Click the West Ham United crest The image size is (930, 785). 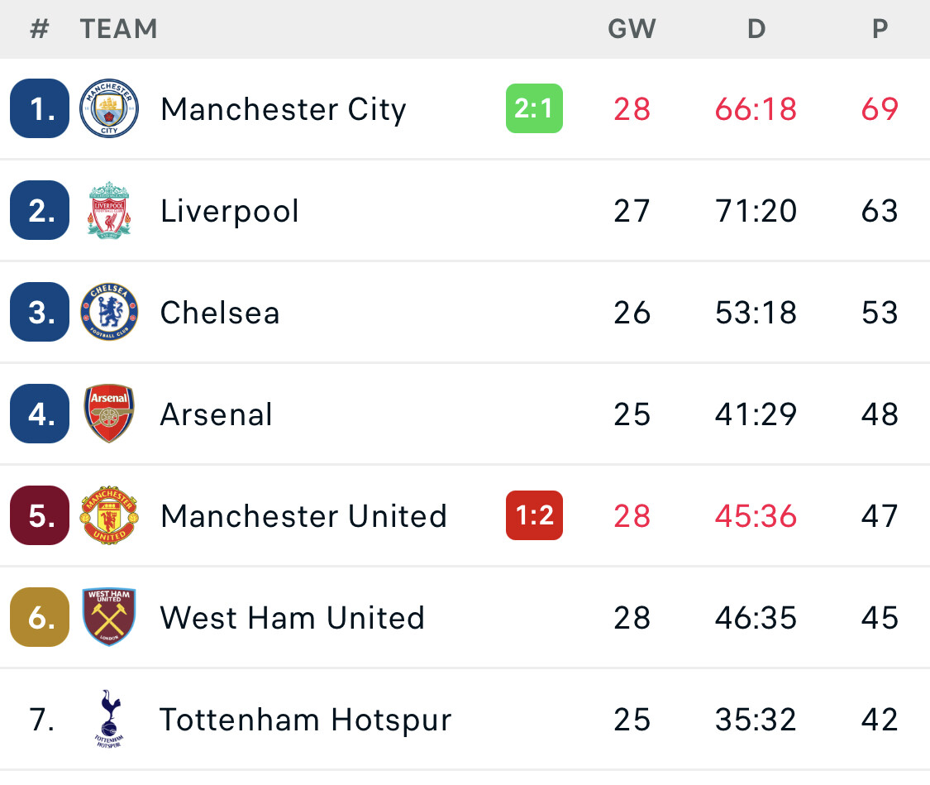109,617
